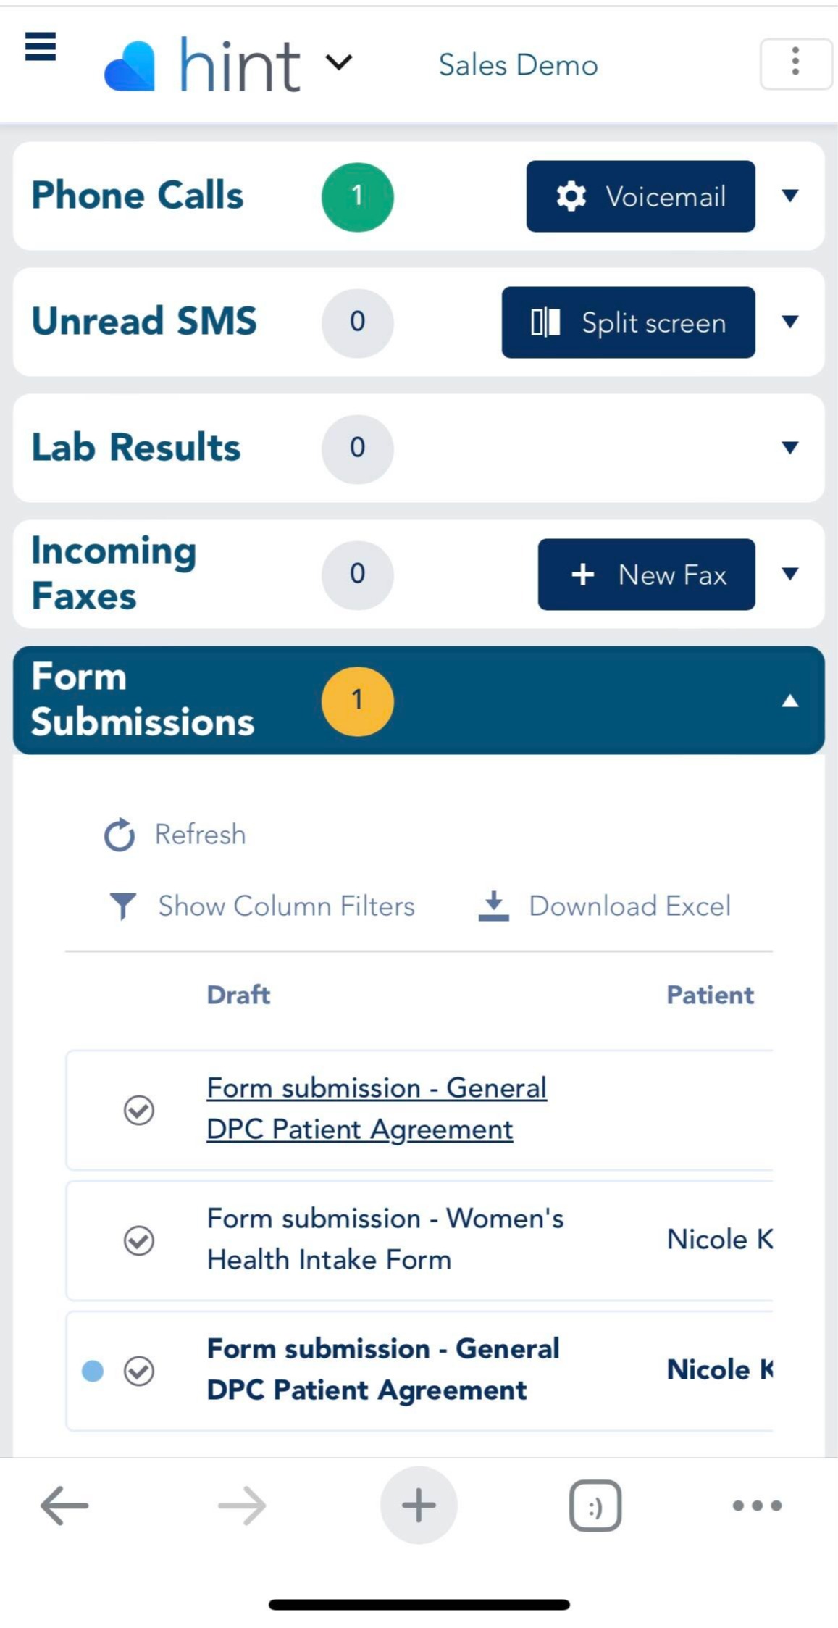Click the New Fax button
This screenshot has height=1628, width=838.
click(x=646, y=575)
